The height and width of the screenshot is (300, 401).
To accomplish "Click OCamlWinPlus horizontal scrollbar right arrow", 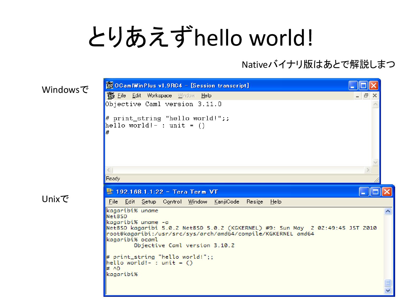I will point(368,170).
